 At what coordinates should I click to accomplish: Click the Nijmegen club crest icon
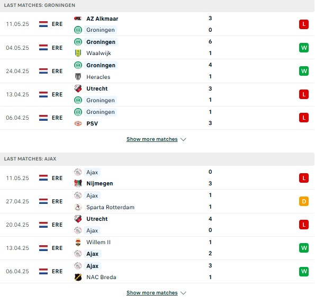pyautogui.click(x=78, y=183)
